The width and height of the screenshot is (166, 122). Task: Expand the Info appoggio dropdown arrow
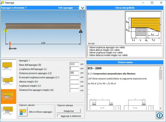(82, 8)
